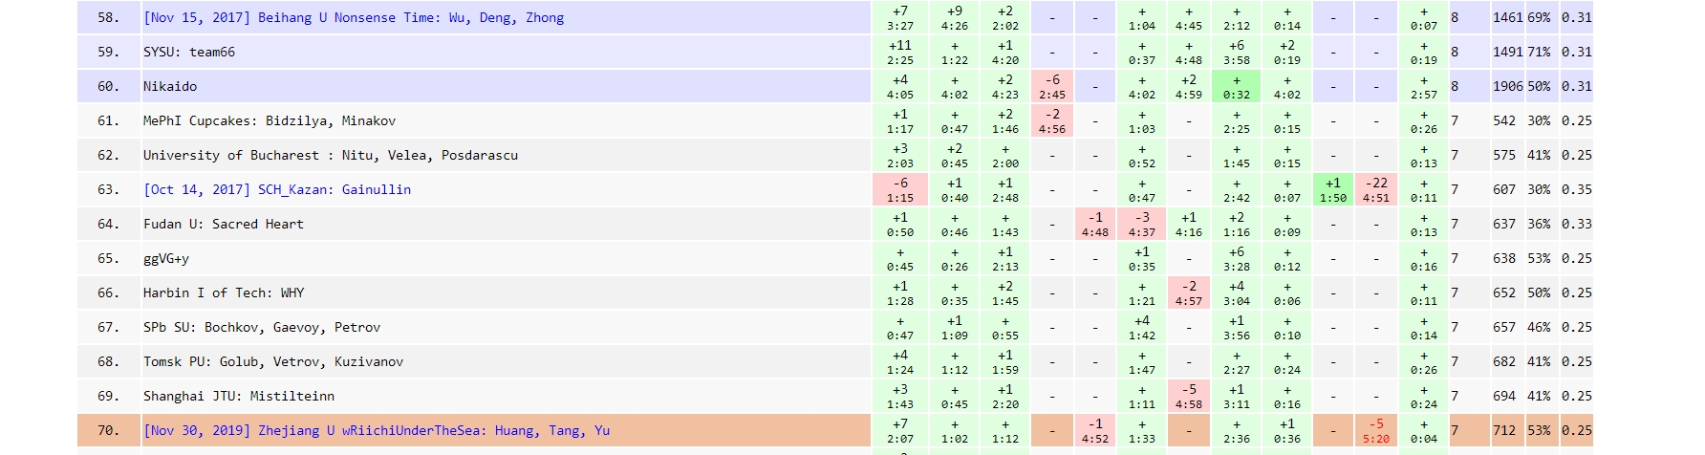
Task: Open Zhejiang U wRiichiUnderTheSea team link
Action: 377,431
